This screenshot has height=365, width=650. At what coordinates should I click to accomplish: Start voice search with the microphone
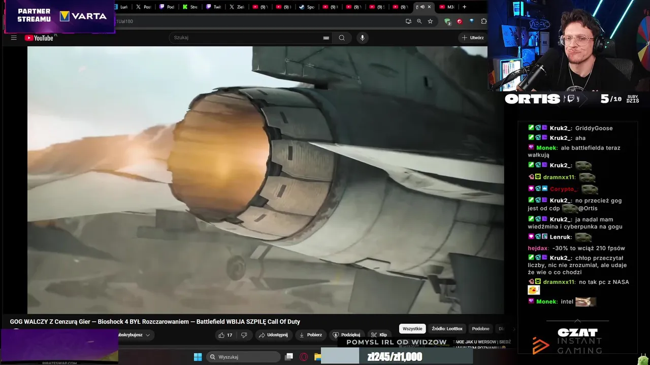(362, 38)
